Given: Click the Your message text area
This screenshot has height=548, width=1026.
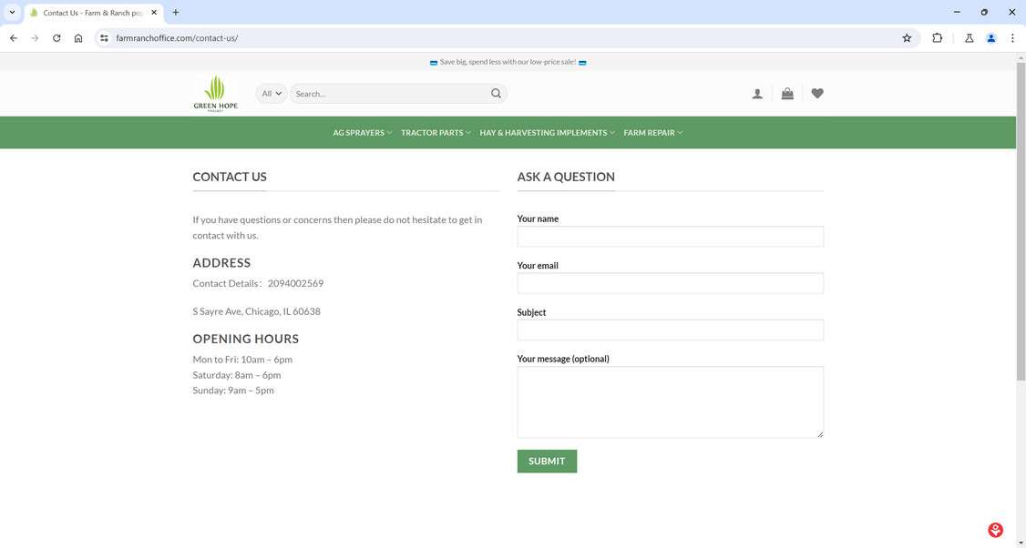Looking at the screenshot, I should pyautogui.click(x=670, y=401).
